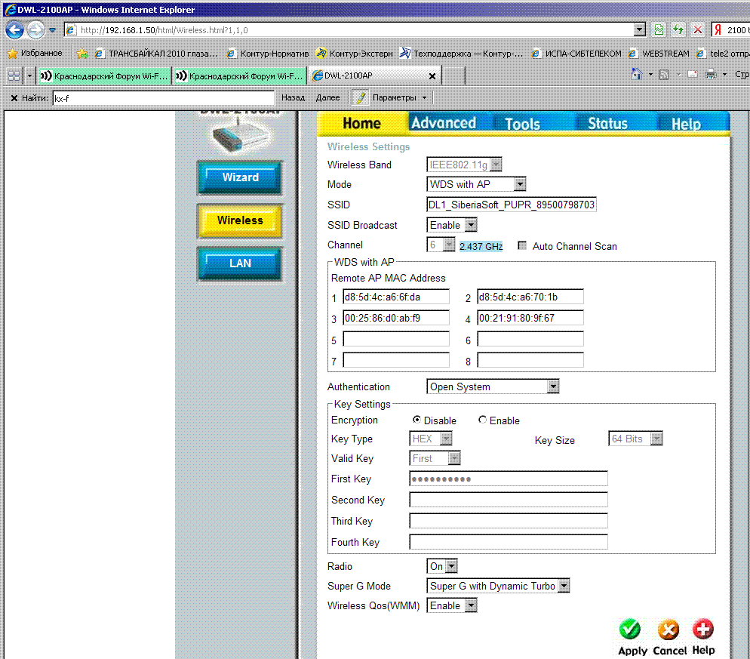The width and height of the screenshot is (750, 659).
Task: Click the Read Mail envelope icon
Action: pyautogui.click(x=693, y=74)
